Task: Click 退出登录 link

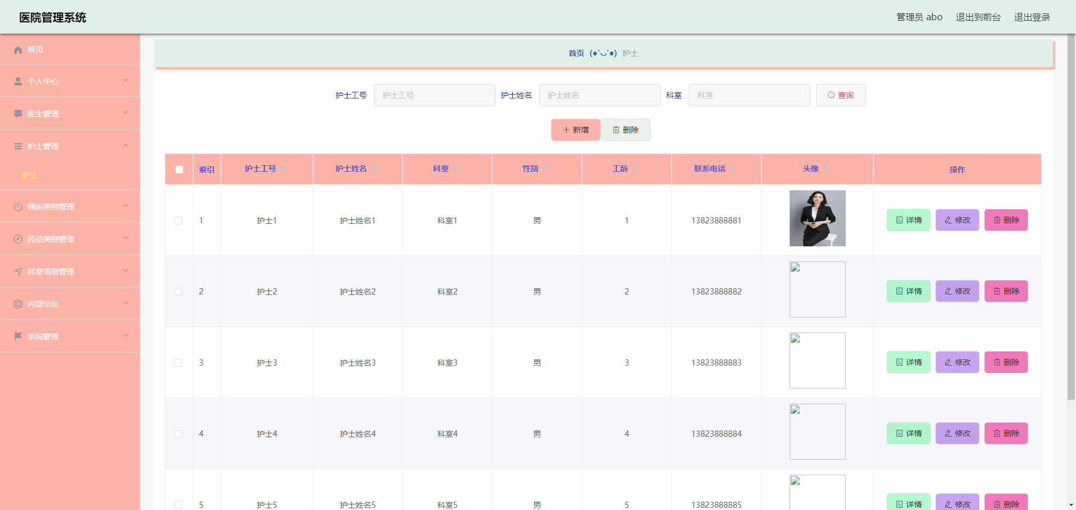Action: [1032, 17]
